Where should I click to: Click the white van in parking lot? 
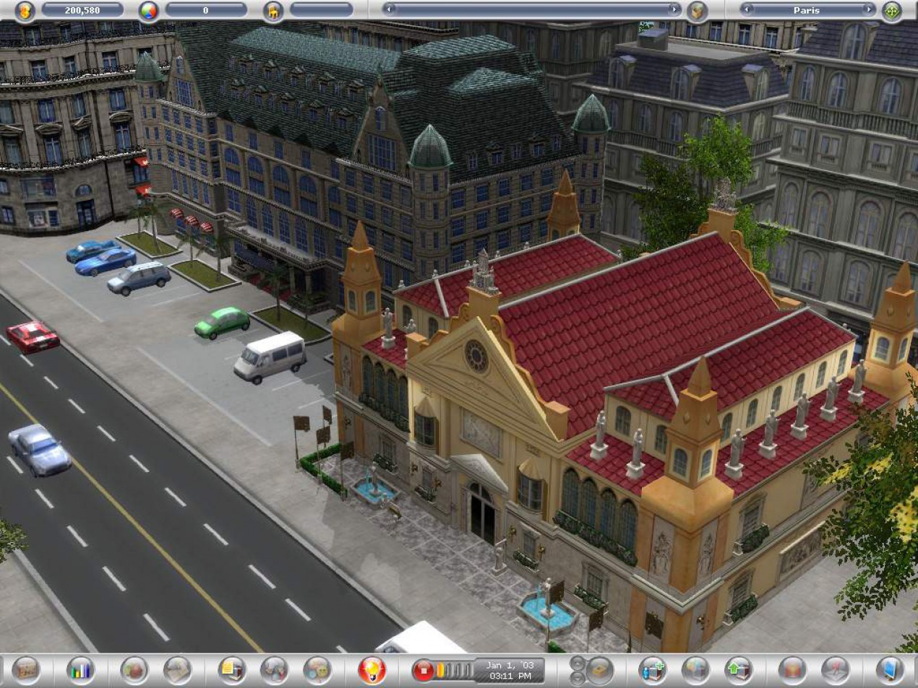270,357
